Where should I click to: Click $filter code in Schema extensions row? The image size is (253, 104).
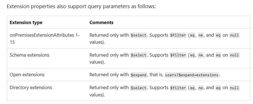[x=178, y=55]
